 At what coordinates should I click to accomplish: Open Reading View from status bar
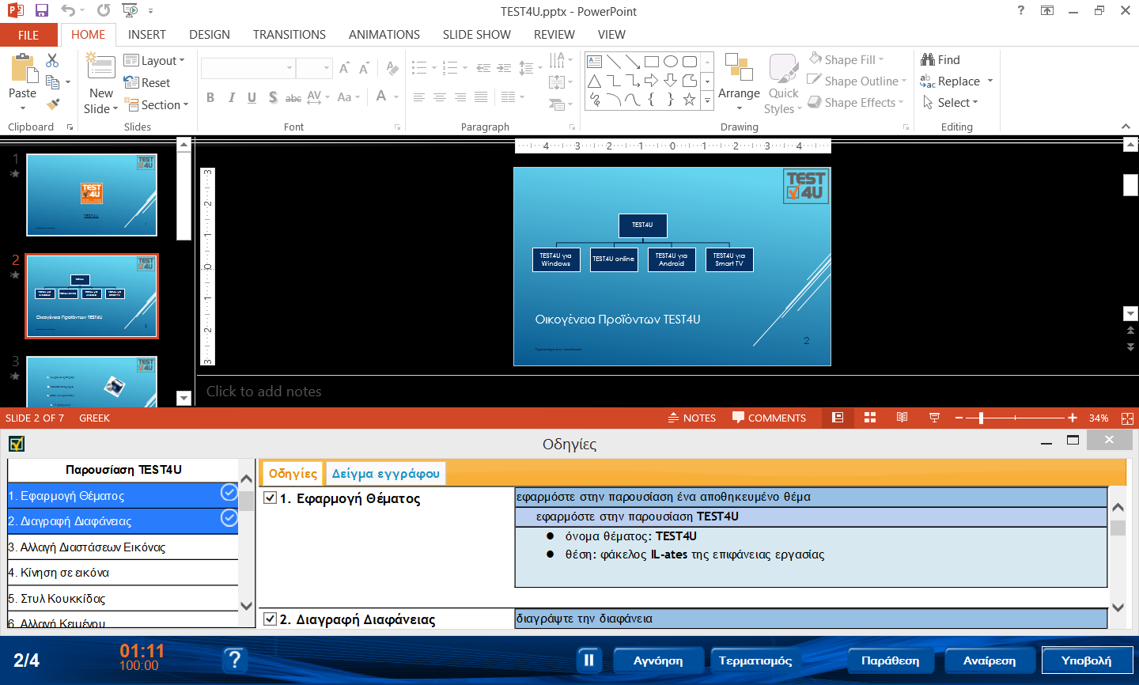(902, 418)
